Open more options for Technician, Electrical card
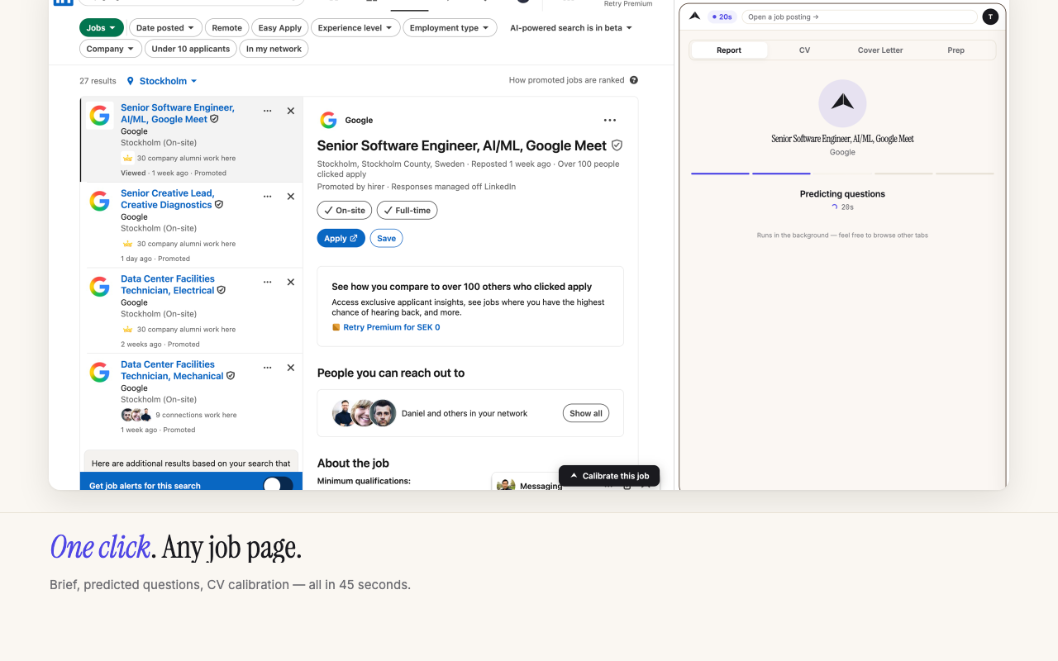This screenshot has height=661, width=1058. point(267,282)
